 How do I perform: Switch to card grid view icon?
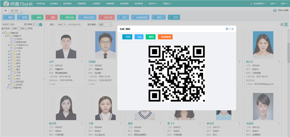pos(286,25)
